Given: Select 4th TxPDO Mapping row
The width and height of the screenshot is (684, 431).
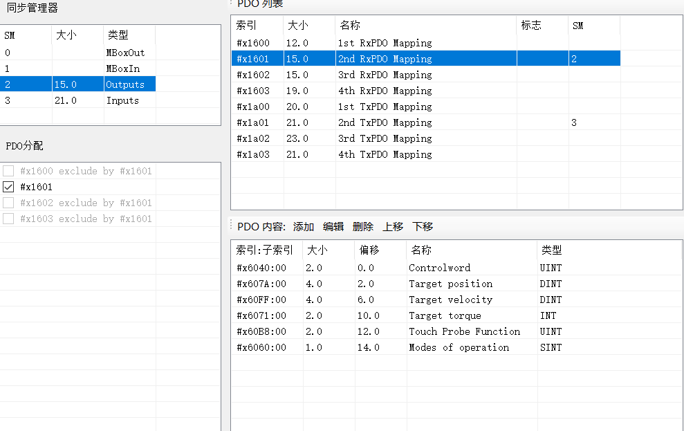Looking at the screenshot, I should pos(385,154).
